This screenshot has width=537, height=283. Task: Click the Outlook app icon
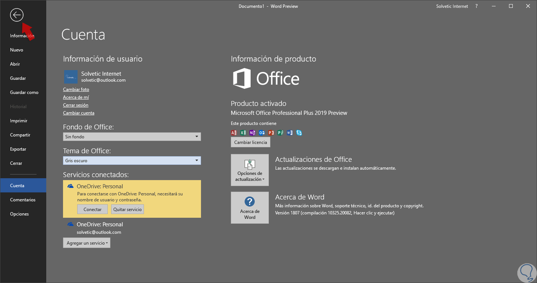pyautogui.click(x=262, y=132)
